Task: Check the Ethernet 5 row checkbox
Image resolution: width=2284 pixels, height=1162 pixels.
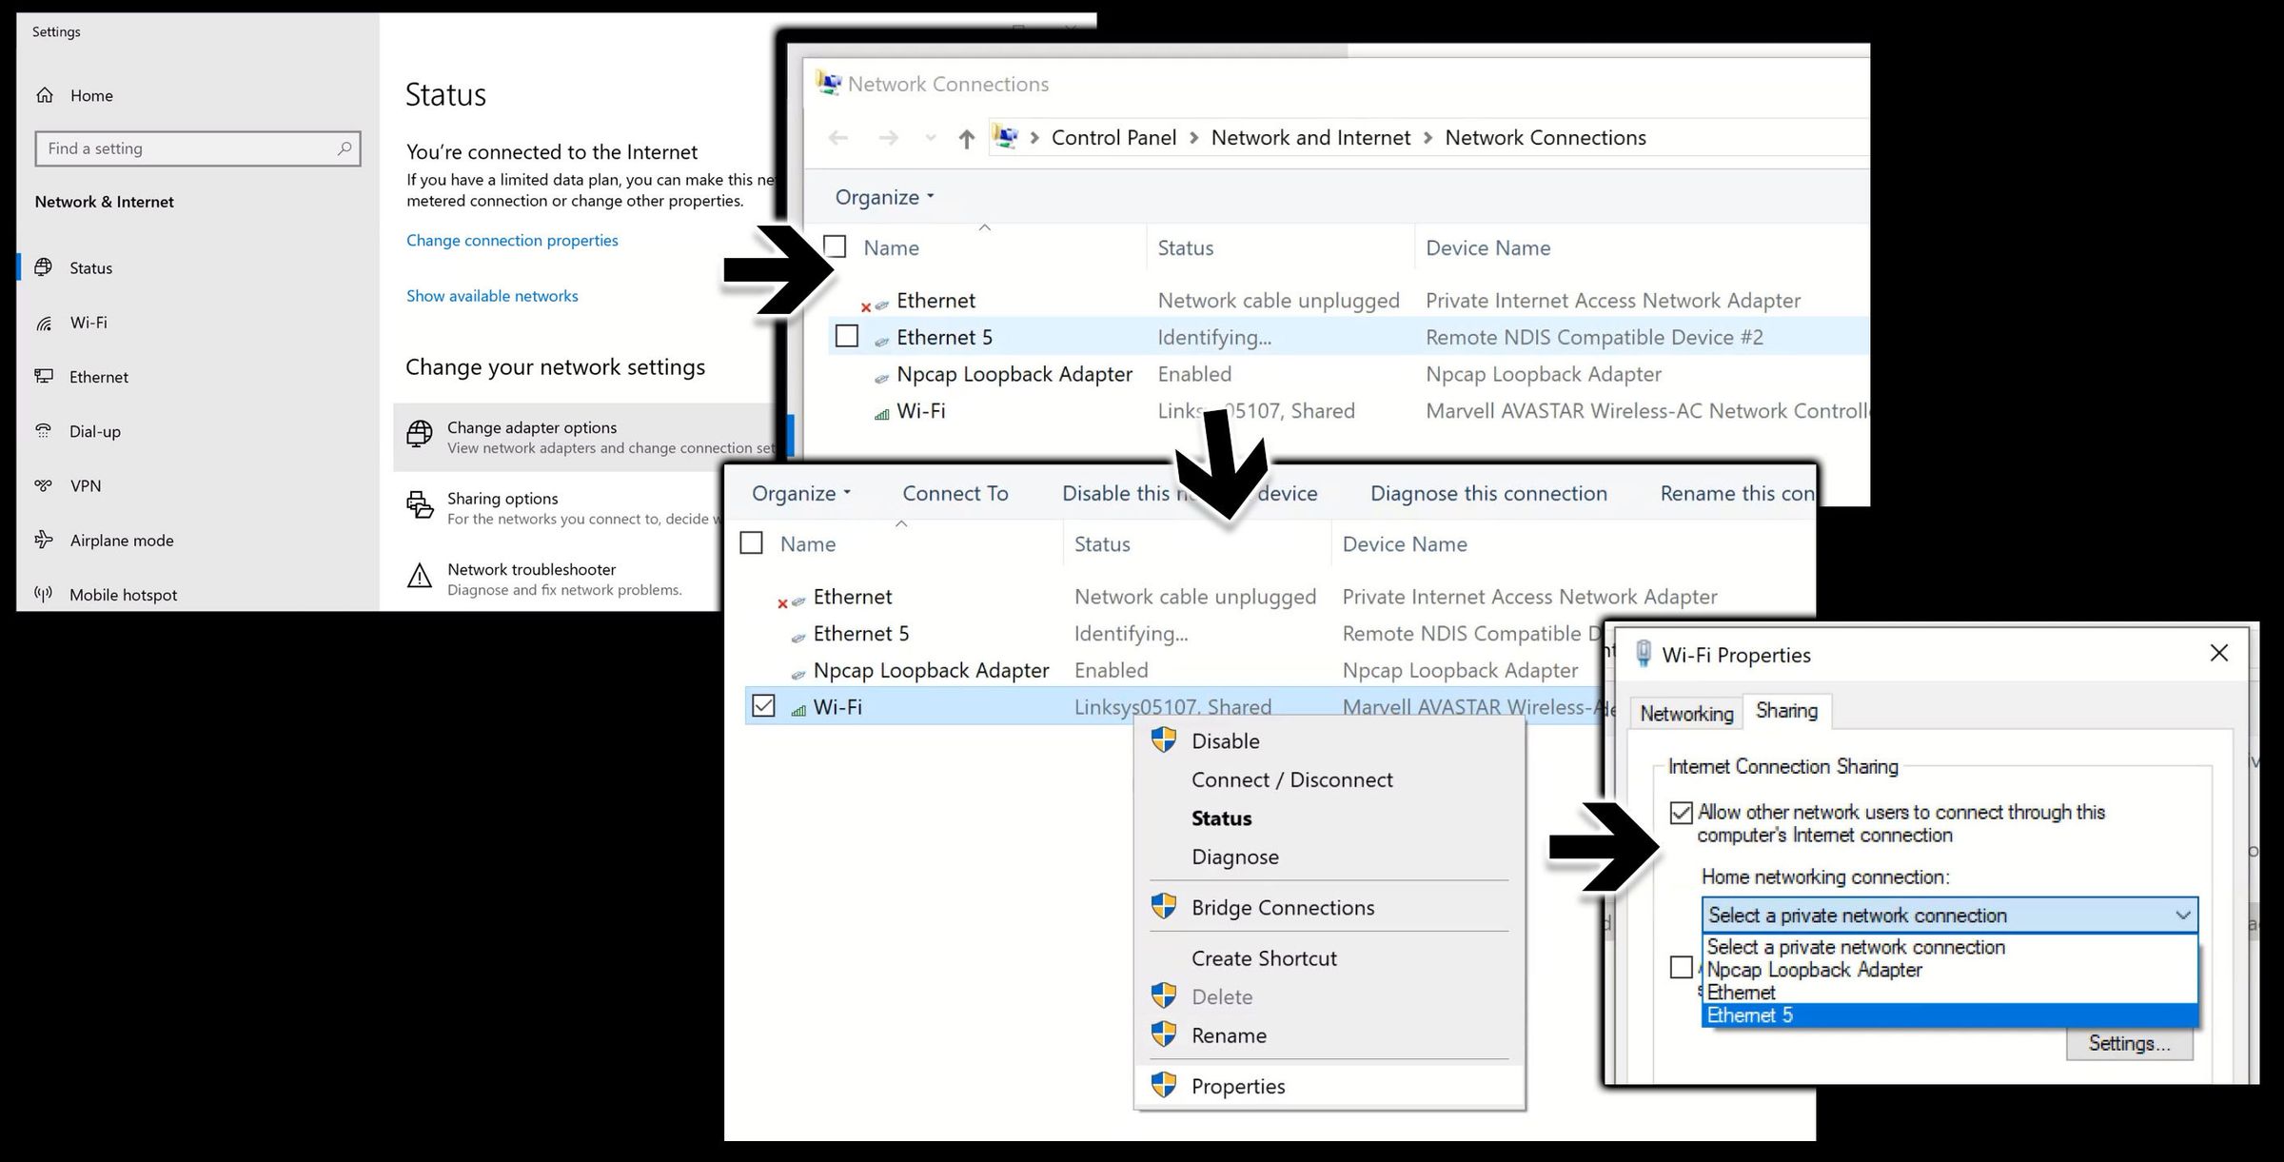Action: (846, 337)
